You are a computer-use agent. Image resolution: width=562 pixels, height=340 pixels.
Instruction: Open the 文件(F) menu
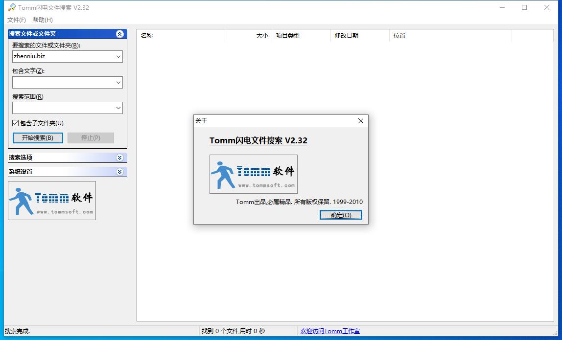pyautogui.click(x=17, y=20)
